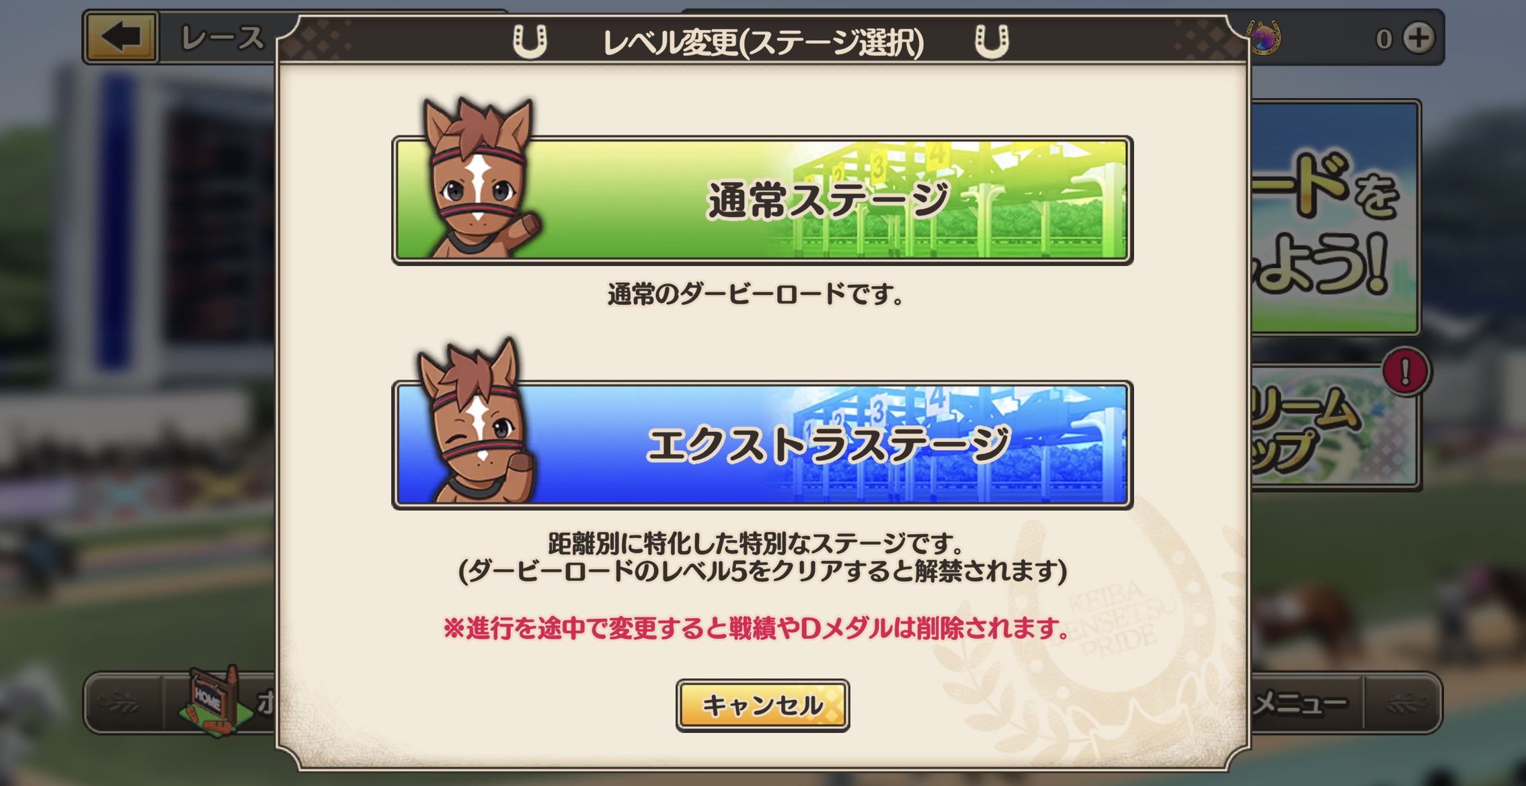Tap the red exclamation mark badge
Viewport: 1526px width, 786px height.
(1405, 372)
